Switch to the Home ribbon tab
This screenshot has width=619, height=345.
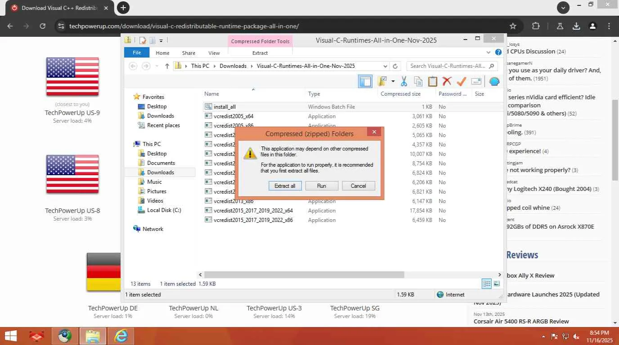[162, 53]
